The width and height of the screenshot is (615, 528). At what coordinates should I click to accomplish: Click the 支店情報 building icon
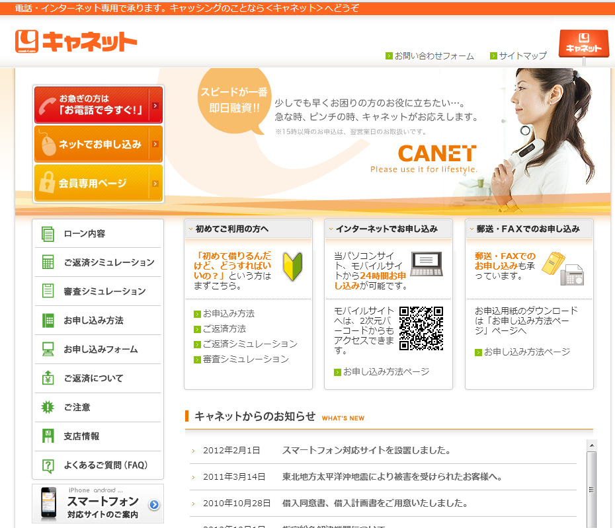(48, 436)
